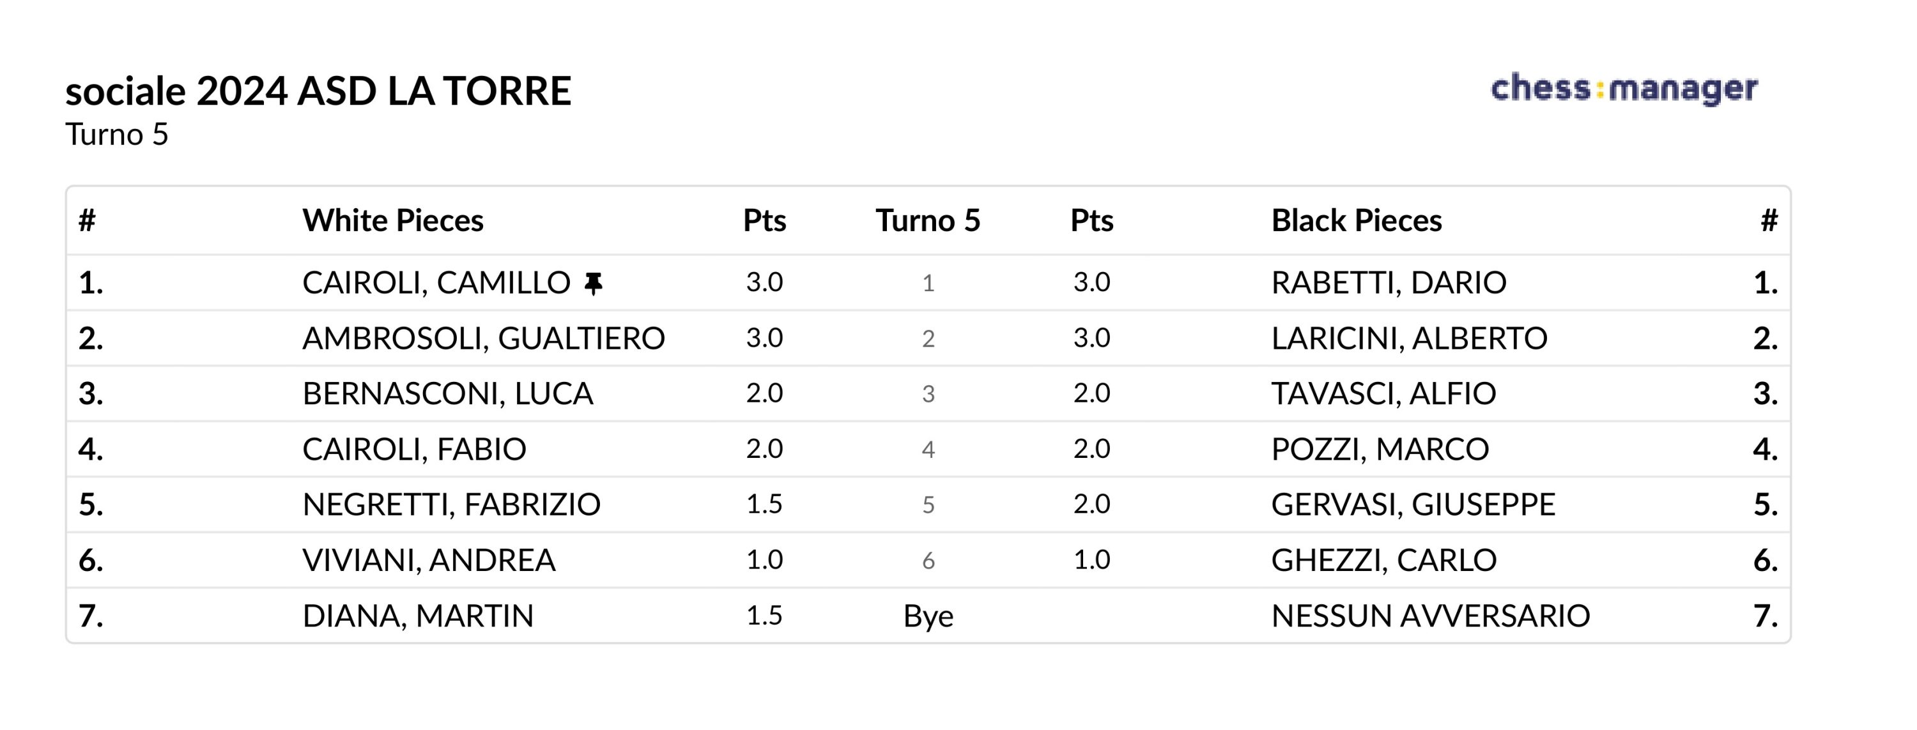This screenshot has width=1917, height=730.
Task: Open TAVASCI, ALFIO player entry
Action: [x=1383, y=393]
